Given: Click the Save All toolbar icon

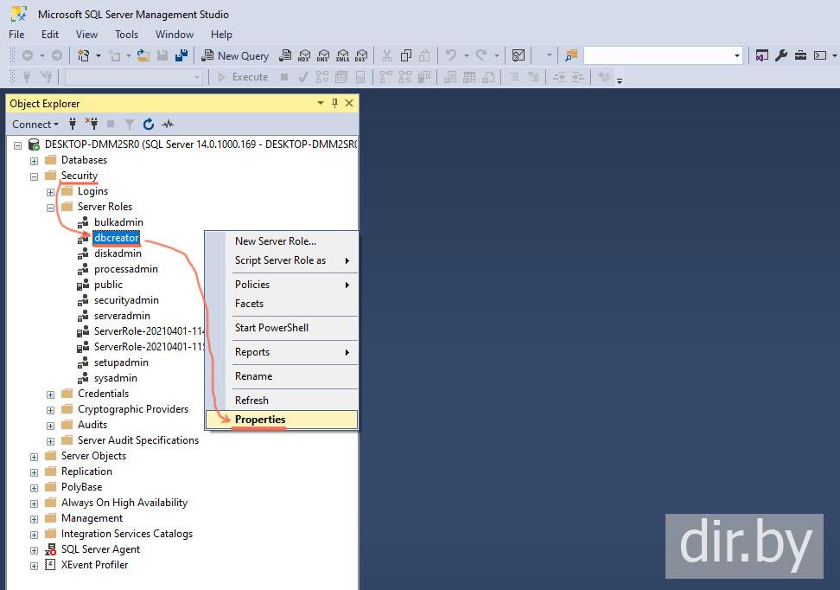Looking at the screenshot, I should [x=181, y=55].
